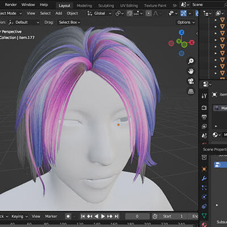Switch orthographic view using grid icon
Image resolution: width=227 pixels, height=227 pixels.
[191, 91]
